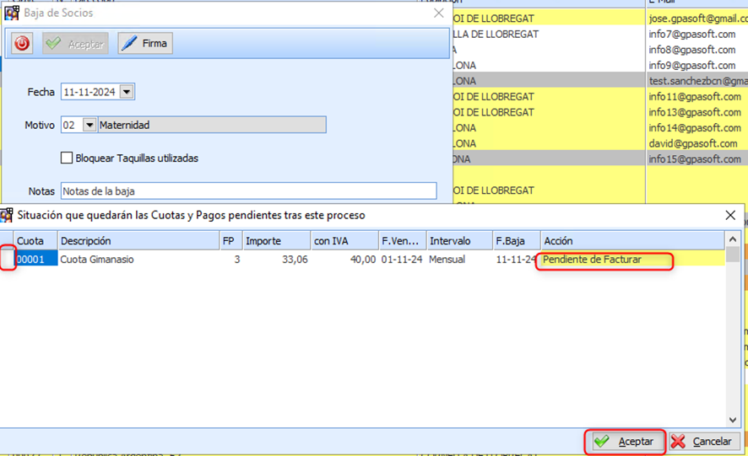The image size is (748, 456).
Task: Click the Cuota column header
Action: tap(35, 241)
